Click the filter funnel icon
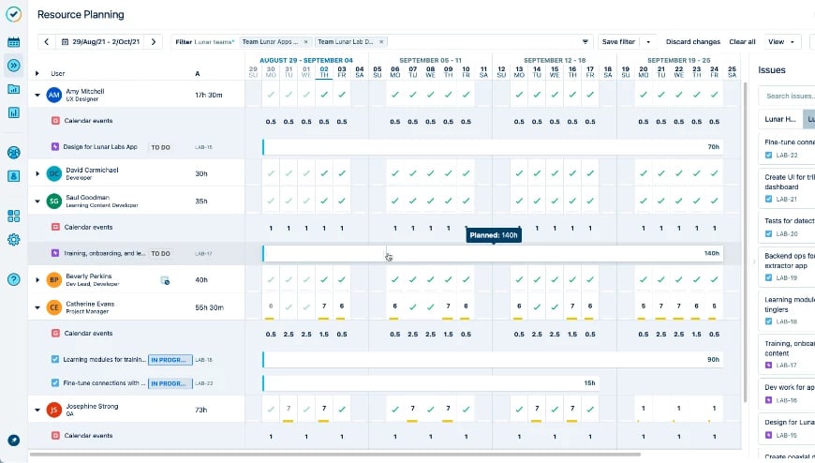Screen dimensions: 815x463 pyautogui.click(x=585, y=41)
